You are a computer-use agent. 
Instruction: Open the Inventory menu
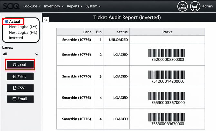pyautogui.click(x=54, y=6)
